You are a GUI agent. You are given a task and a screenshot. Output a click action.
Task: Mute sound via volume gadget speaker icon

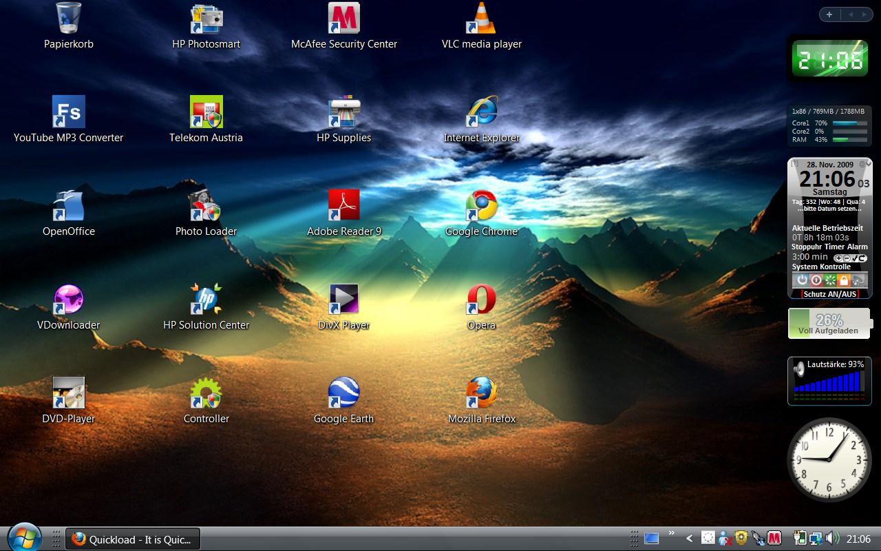798,370
